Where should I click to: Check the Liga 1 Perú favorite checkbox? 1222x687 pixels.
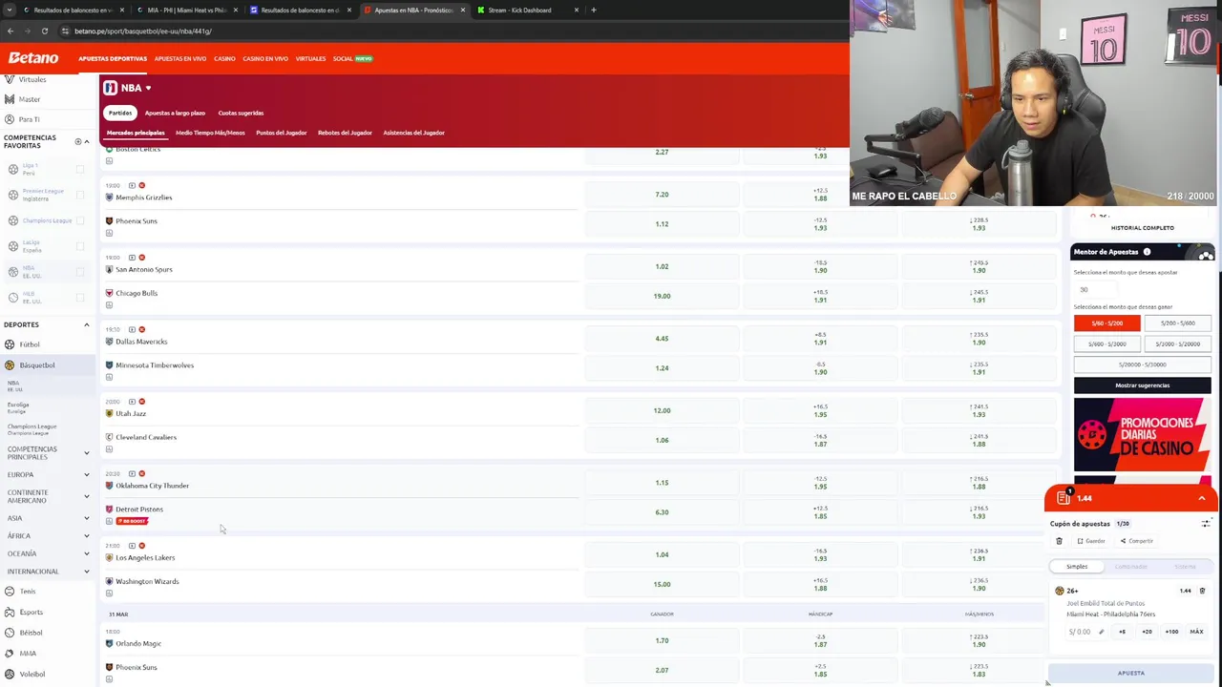80,169
